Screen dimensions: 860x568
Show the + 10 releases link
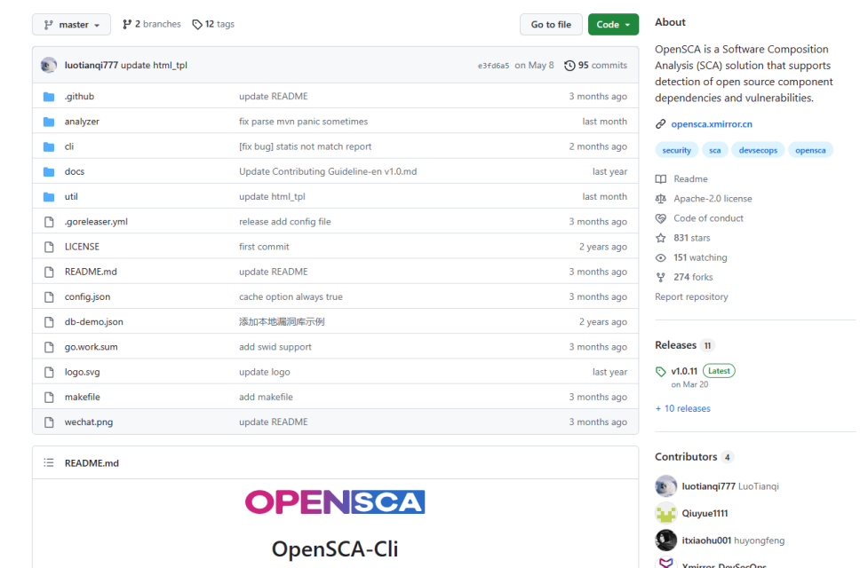click(x=683, y=408)
